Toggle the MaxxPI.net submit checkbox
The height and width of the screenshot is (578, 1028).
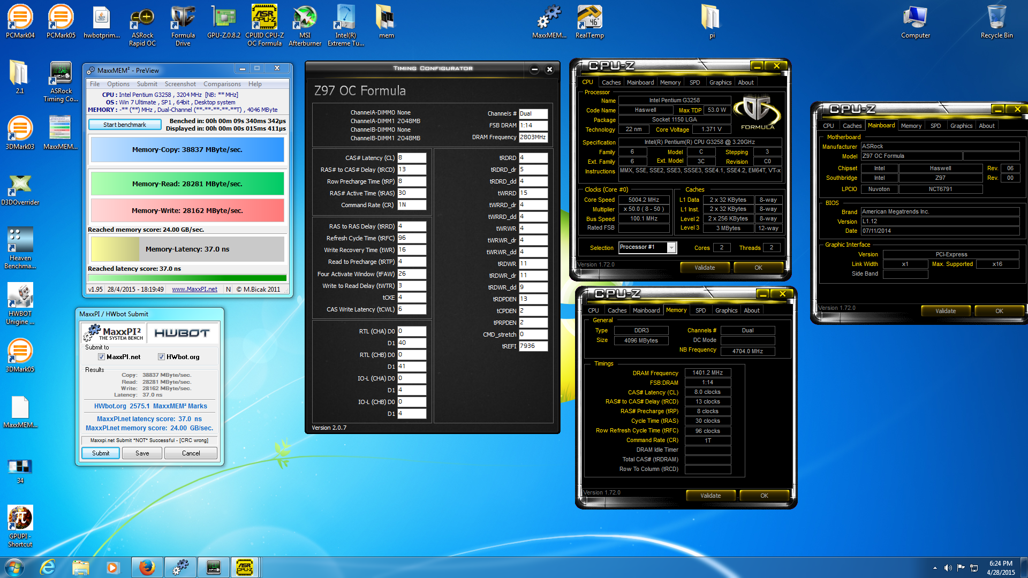tap(101, 357)
